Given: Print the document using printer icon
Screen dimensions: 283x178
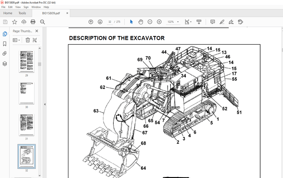Looking at the screenshot, I should click(x=33, y=22).
